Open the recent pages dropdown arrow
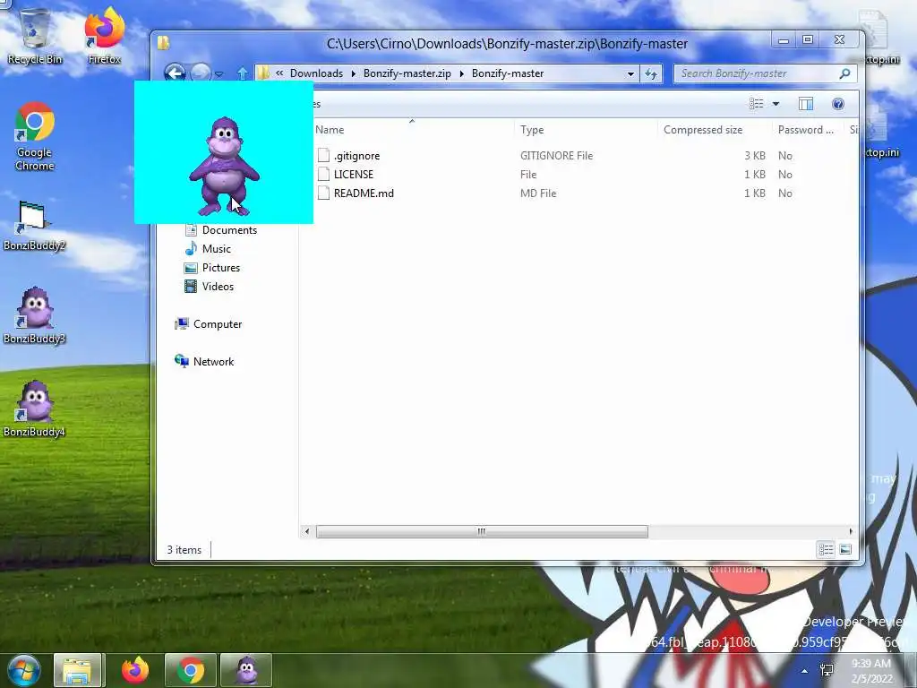 tap(219, 74)
